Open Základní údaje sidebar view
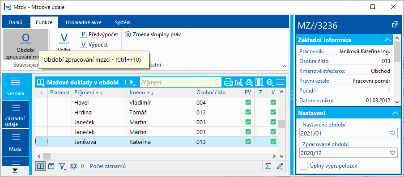Viewport: 404px width, 177px height. [x=15, y=115]
